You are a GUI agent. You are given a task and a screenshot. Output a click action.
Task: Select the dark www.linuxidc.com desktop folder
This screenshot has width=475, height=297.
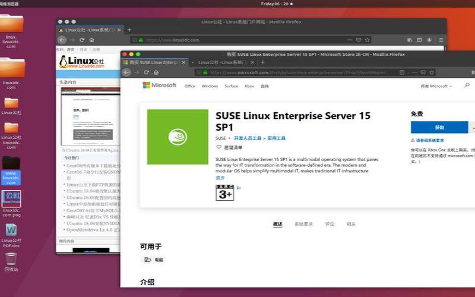pyautogui.click(x=11, y=170)
